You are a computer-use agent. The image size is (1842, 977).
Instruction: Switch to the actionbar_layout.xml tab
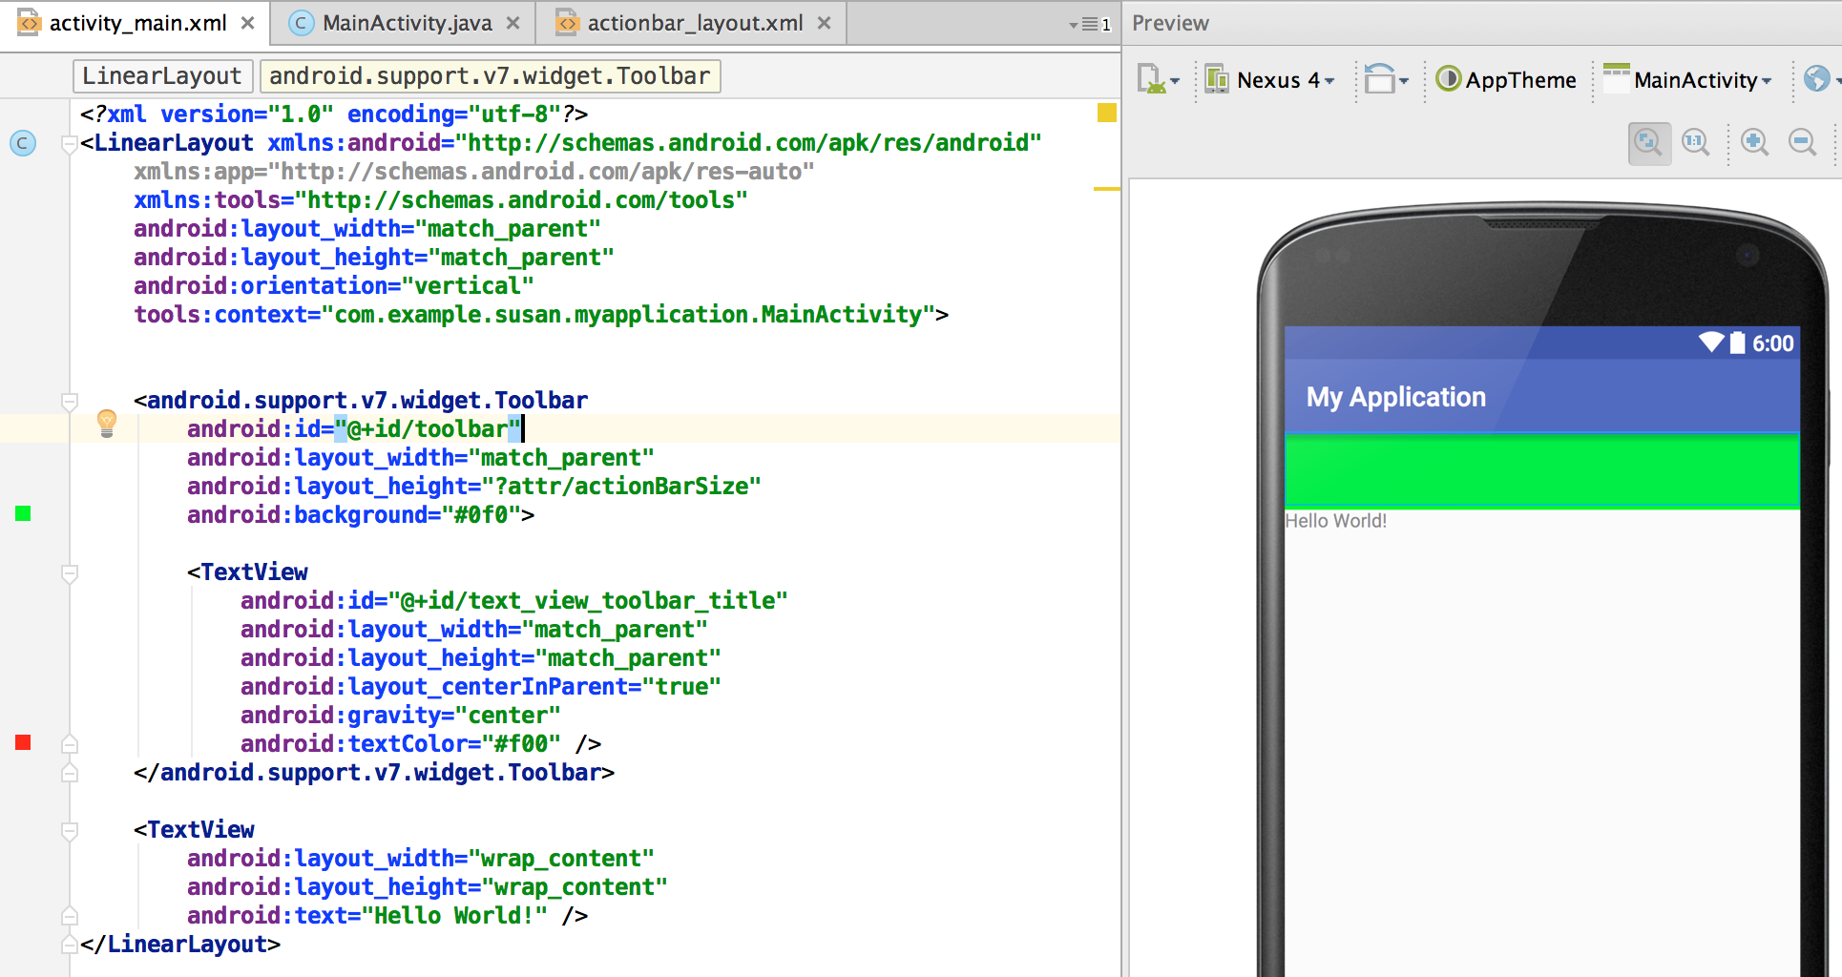pos(694,23)
